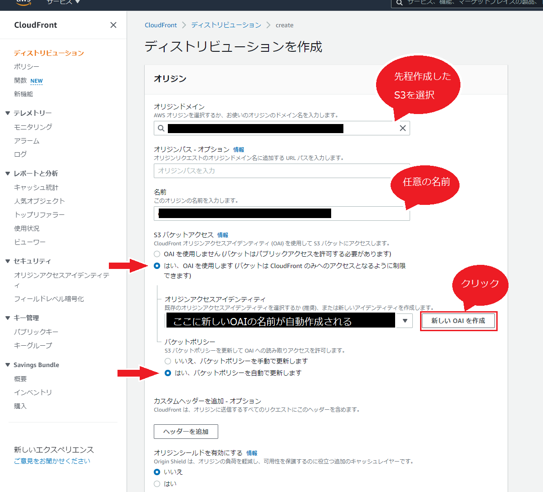
Task: Collapse the セキュリティ section
Action: [x=8, y=261]
